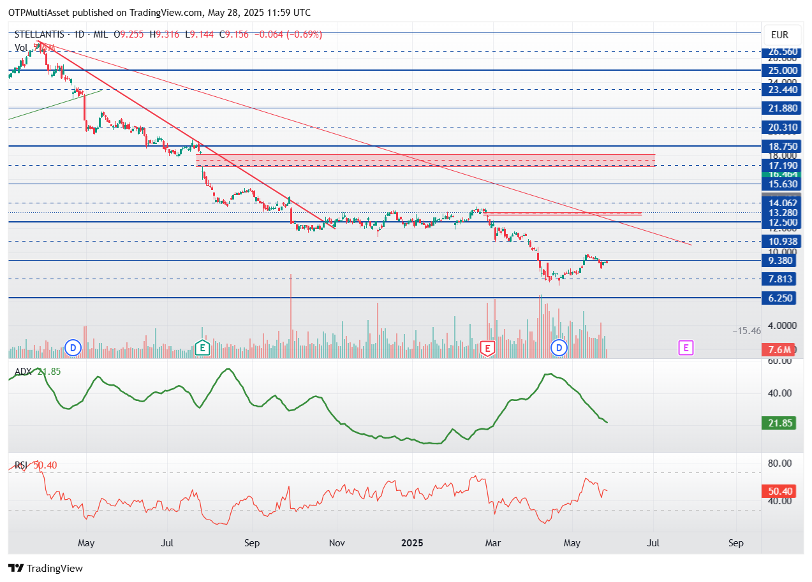Select the 21.880 price level label
Image resolution: width=812 pixels, height=582 pixels.
coord(783,108)
